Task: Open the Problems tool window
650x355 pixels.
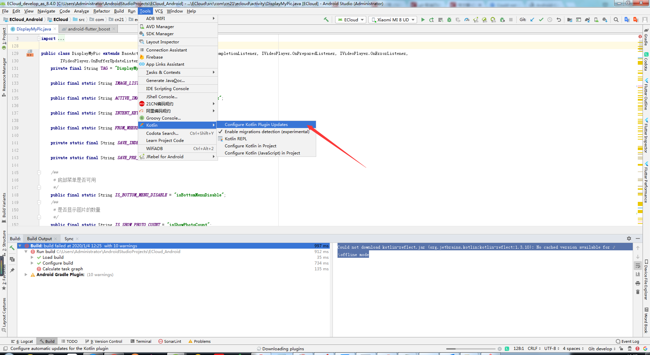Action: (x=199, y=341)
